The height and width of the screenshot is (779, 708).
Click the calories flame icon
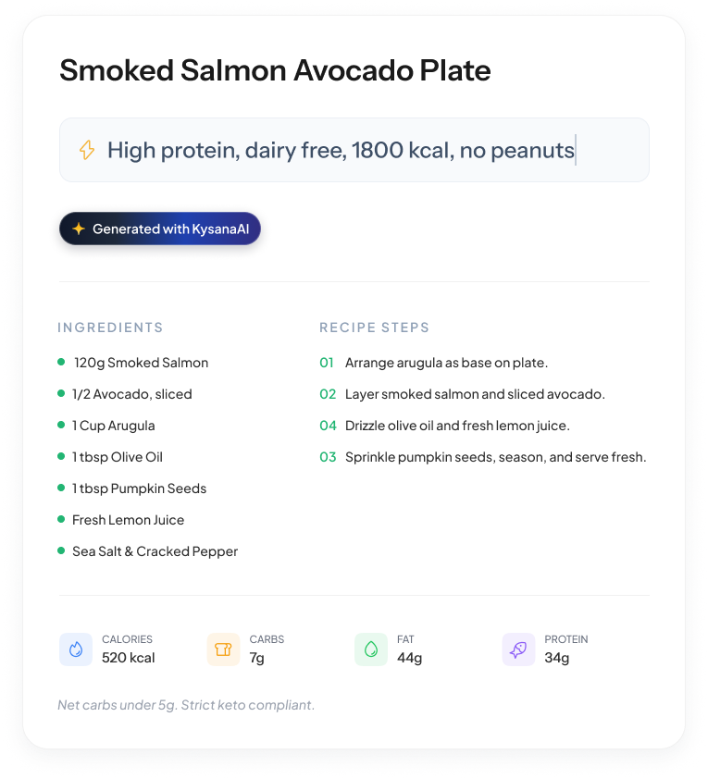coord(75,649)
